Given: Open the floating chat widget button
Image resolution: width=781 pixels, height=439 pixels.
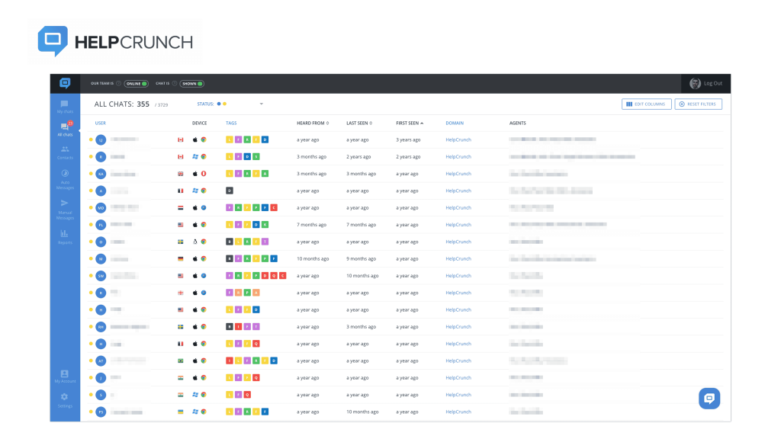Looking at the screenshot, I should click(709, 398).
